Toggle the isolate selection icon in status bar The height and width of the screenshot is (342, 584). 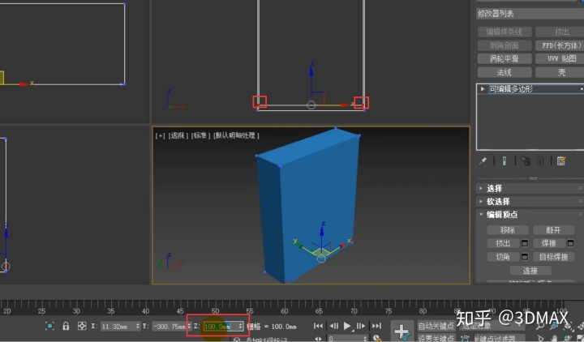point(49,326)
